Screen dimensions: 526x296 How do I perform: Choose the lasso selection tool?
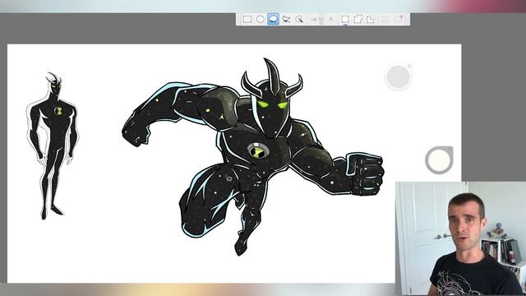pyautogui.click(x=273, y=19)
